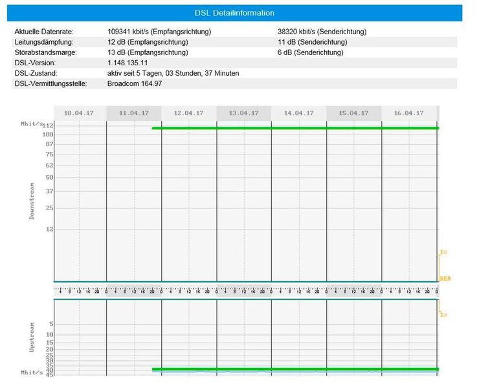Click the green downstream data rate line
Screen dimensions: 477x388
point(295,128)
